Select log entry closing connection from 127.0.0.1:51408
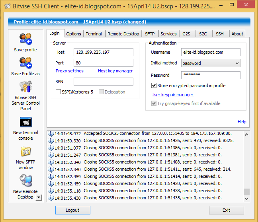Viewport: 258px width, 222px height. (x=145, y=162)
